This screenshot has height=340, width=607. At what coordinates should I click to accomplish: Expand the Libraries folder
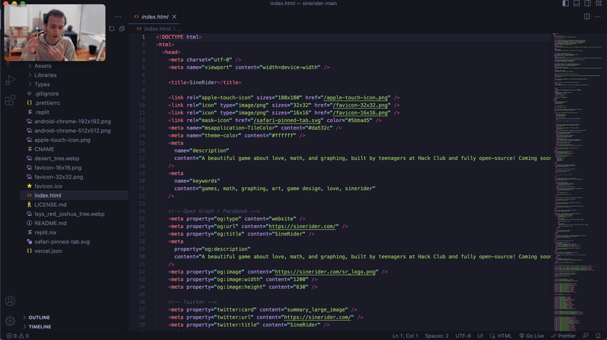tap(45, 75)
